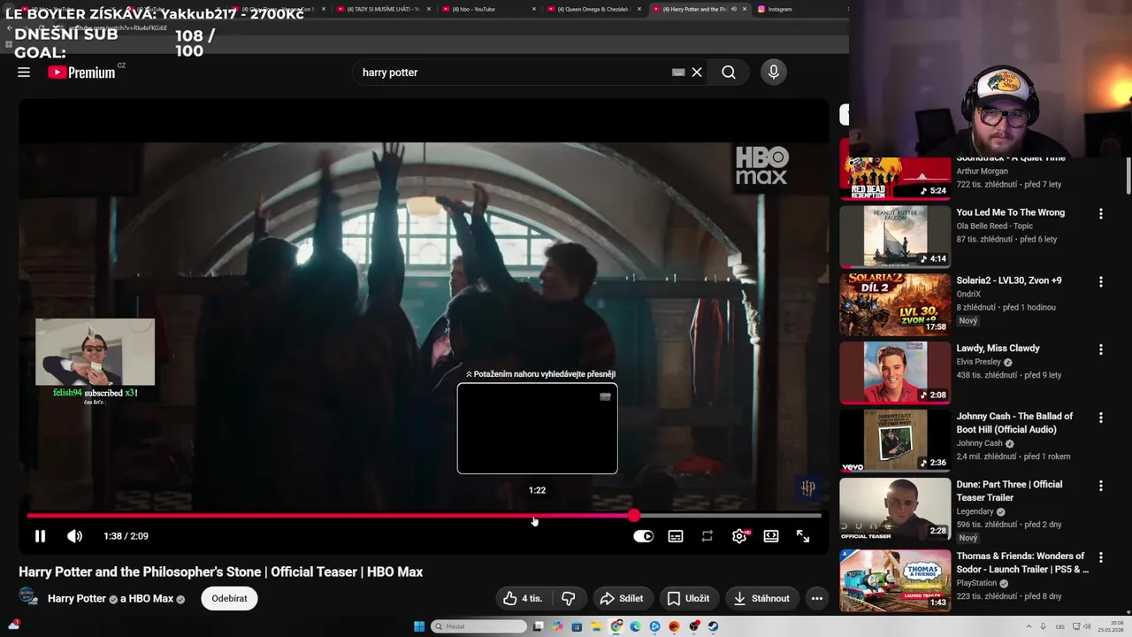Like the Harry Potter teaser video

(523, 599)
